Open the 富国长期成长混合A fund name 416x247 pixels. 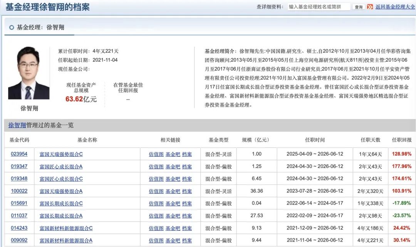pos(61,216)
